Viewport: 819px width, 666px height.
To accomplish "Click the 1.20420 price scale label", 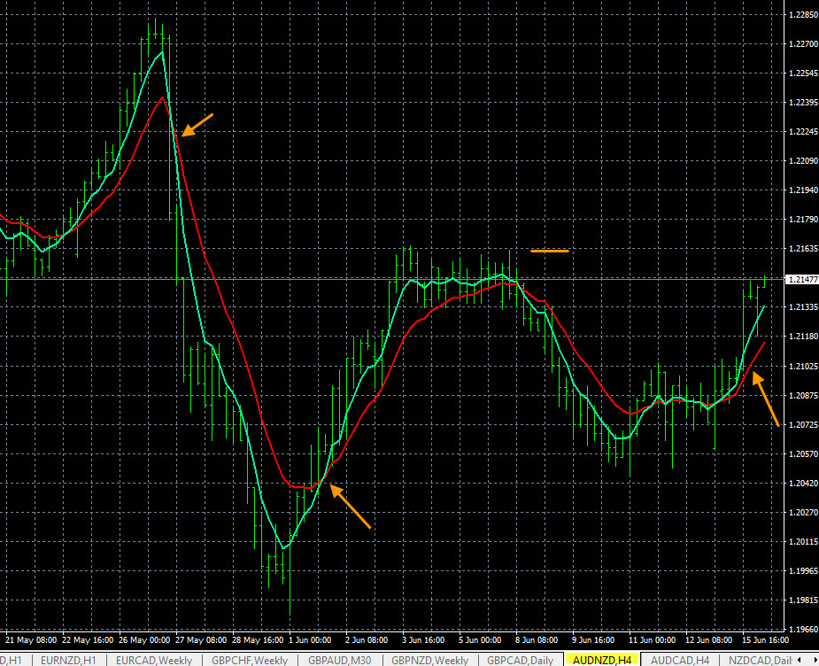I will (x=803, y=484).
